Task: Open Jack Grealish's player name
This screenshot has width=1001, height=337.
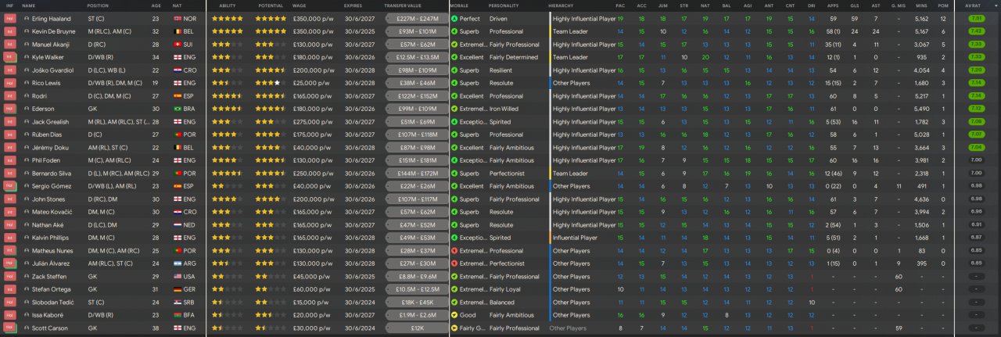Action: pos(50,121)
